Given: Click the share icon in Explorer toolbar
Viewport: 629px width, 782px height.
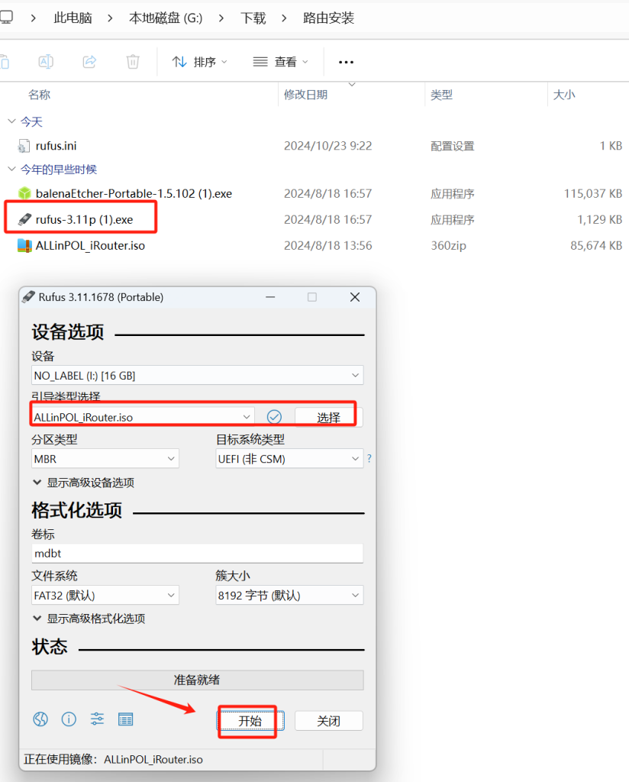Looking at the screenshot, I should pos(89,62).
